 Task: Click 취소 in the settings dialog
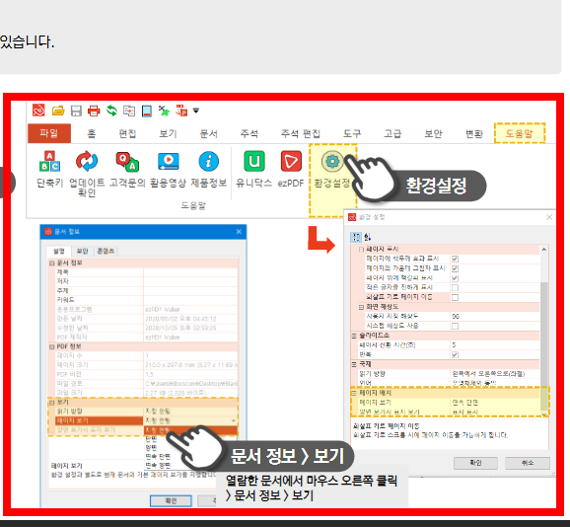click(x=528, y=463)
